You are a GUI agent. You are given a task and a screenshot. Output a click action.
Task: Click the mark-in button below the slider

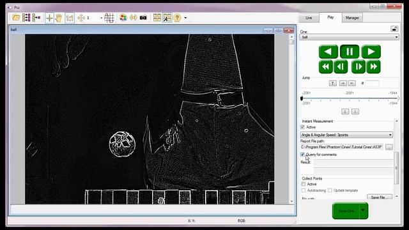pos(345,112)
